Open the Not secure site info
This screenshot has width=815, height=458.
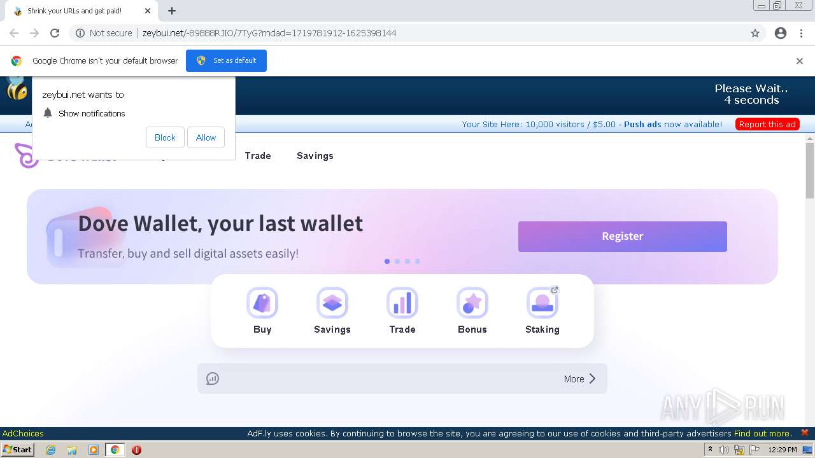click(x=104, y=33)
